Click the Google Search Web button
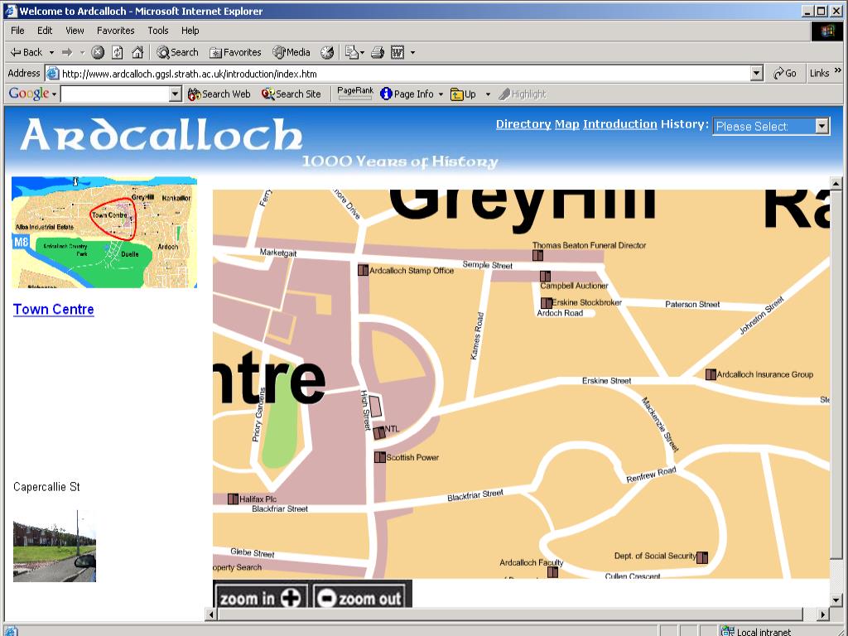Screen dimensions: 848x636 219,94
